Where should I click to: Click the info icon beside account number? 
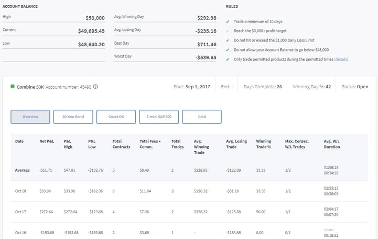click(95, 87)
